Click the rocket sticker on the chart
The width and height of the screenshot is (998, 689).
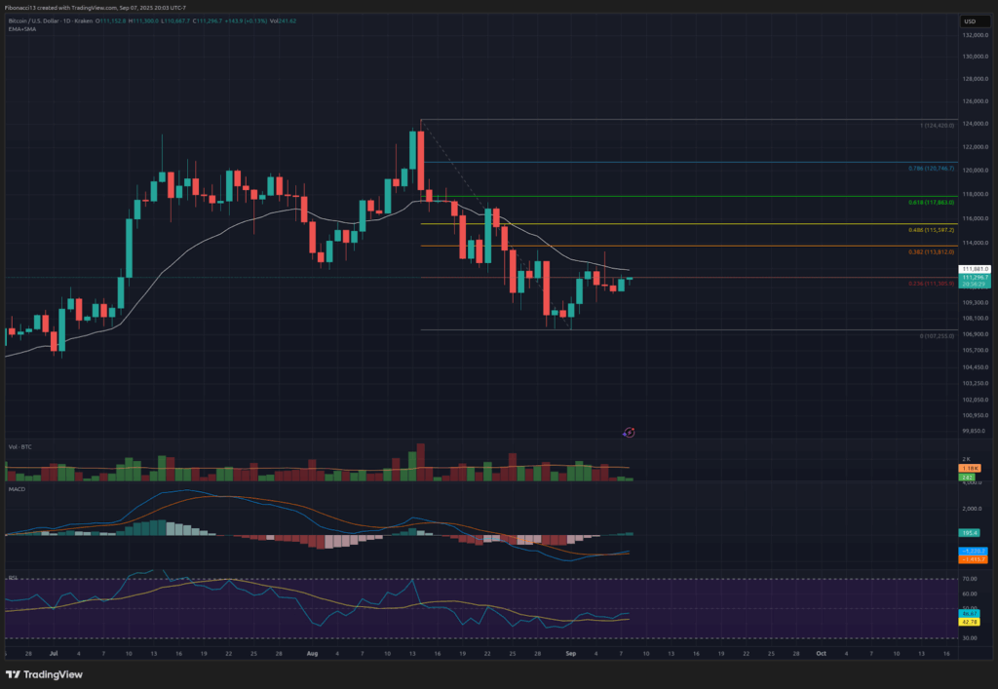click(629, 432)
